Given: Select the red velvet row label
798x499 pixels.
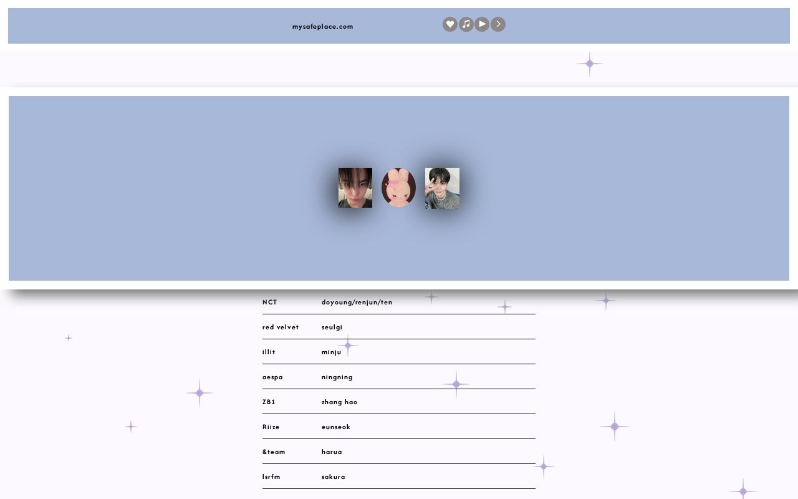Looking at the screenshot, I should pyautogui.click(x=281, y=327).
